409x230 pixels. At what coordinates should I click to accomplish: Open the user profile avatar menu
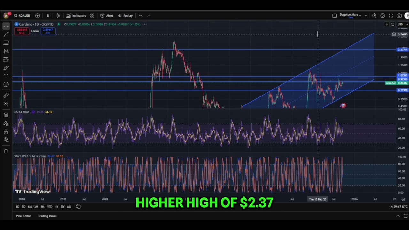6,15
